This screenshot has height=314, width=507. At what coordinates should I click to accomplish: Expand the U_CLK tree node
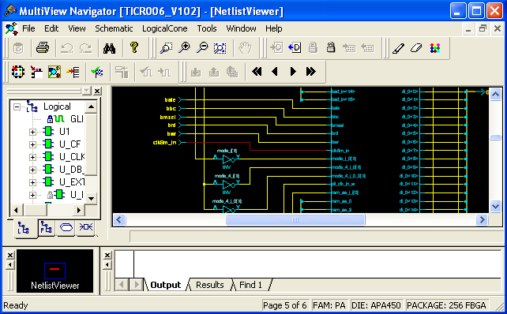(32, 157)
